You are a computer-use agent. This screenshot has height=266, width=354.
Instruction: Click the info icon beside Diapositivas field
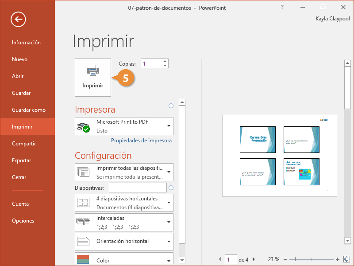click(x=171, y=188)
